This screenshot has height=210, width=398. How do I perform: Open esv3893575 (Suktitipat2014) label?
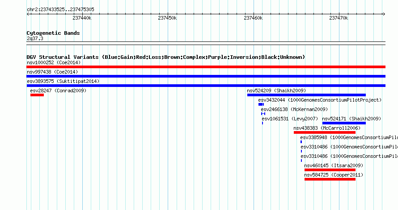point(63,81)
